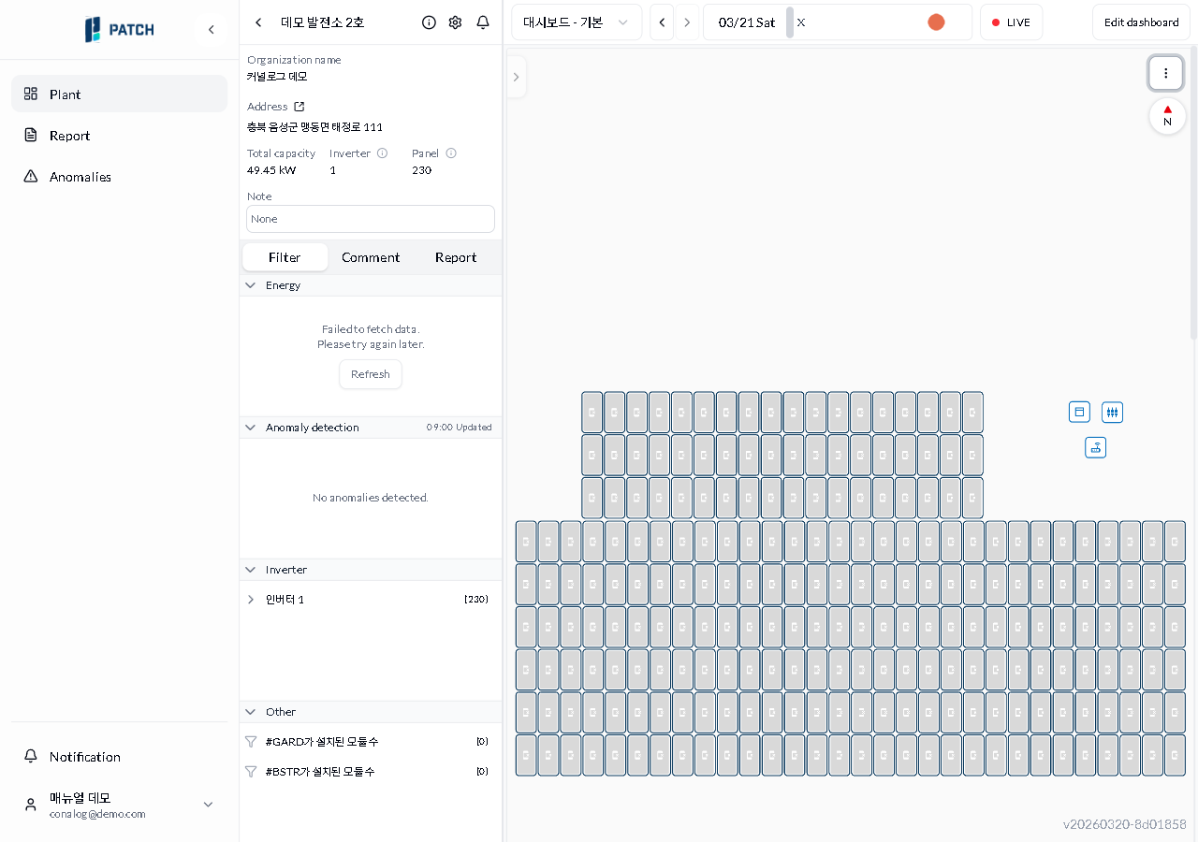
Task: Click the orange sun marker on timeline
Action: tap(936, 22)
